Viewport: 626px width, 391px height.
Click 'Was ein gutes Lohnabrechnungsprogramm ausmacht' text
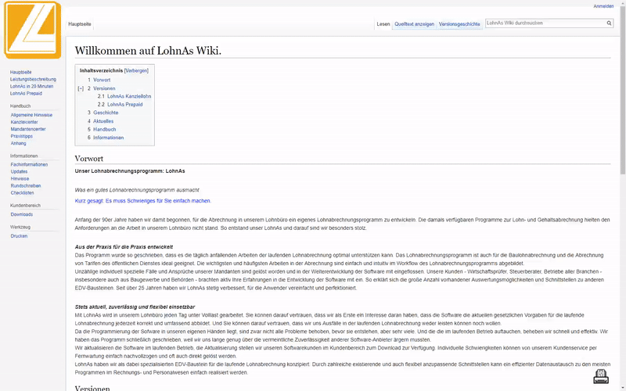tap(137, 190)
